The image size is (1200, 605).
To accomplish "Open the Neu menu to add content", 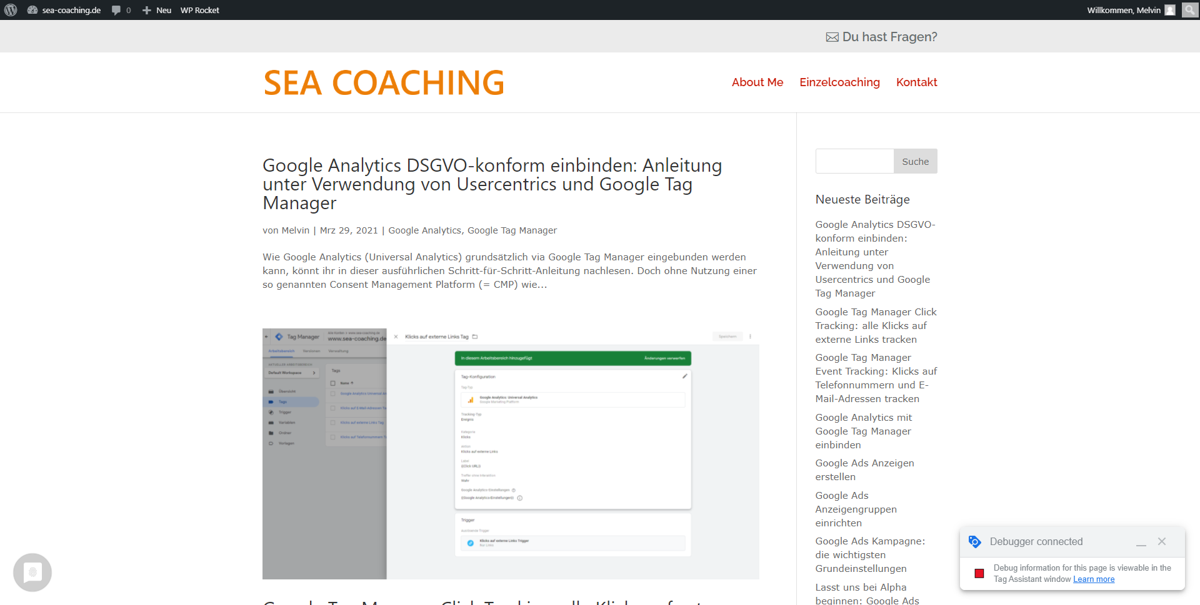I will (157, 10).
